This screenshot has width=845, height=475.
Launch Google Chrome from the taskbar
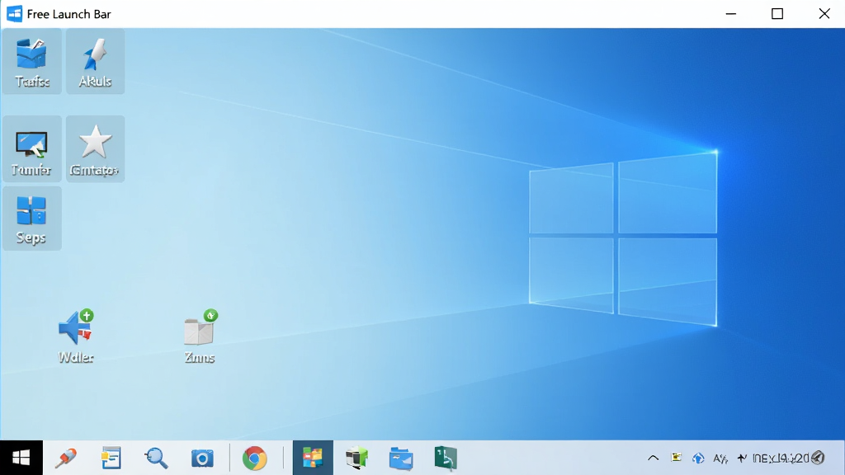(x=254, y=459)
